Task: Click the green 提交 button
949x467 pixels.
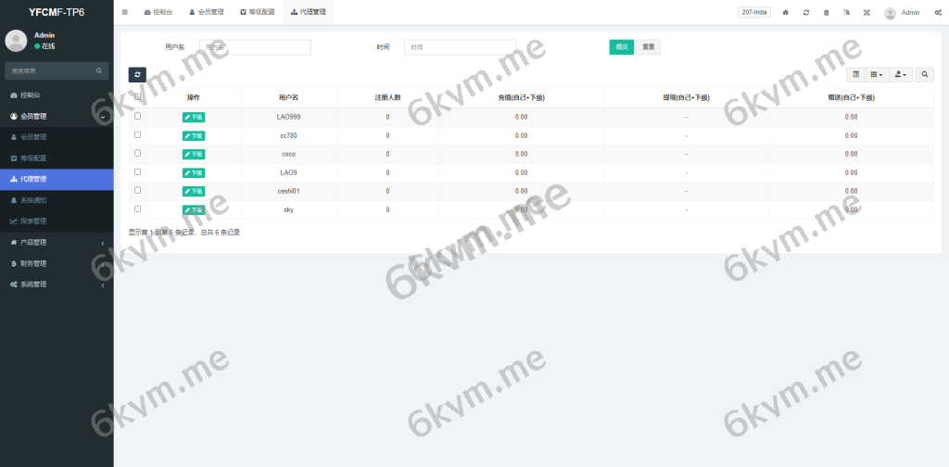Action: pos(621,47)
